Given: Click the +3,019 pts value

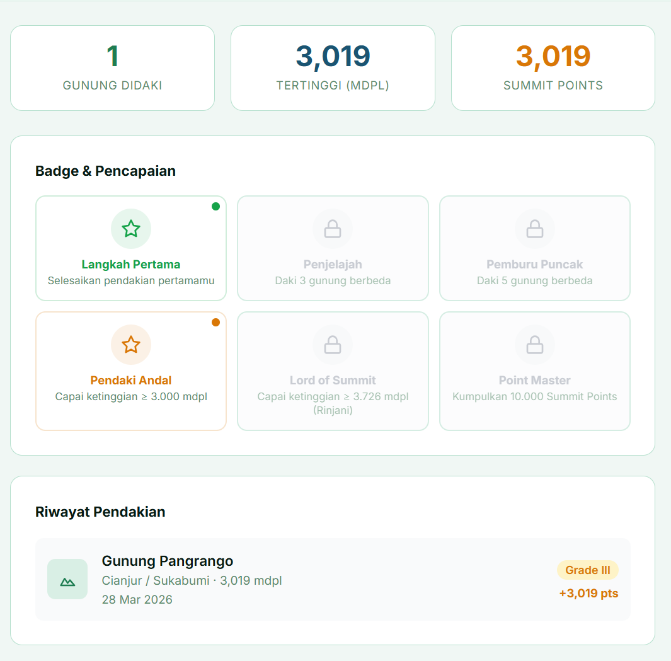Looking at the screenshot, I should 588,594.
